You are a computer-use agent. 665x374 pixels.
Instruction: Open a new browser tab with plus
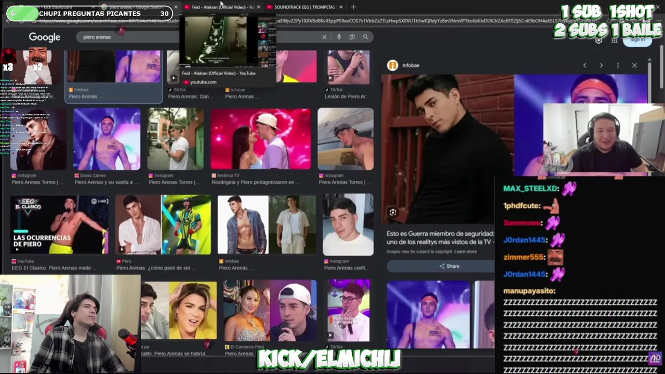point(353,7)
